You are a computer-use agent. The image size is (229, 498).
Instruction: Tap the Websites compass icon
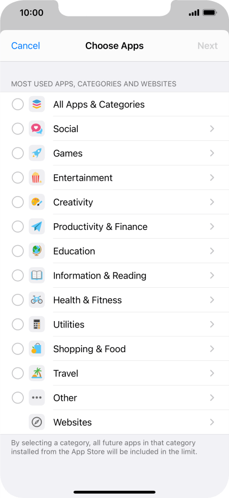tap(36, 422)
